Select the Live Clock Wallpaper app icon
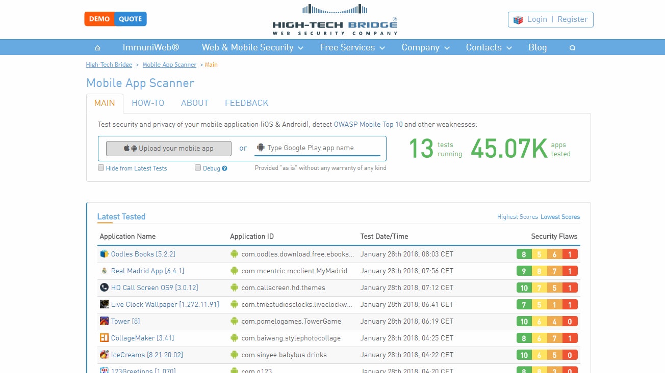The height and width of the screenshot is (373, 665). tap(104, 304)
